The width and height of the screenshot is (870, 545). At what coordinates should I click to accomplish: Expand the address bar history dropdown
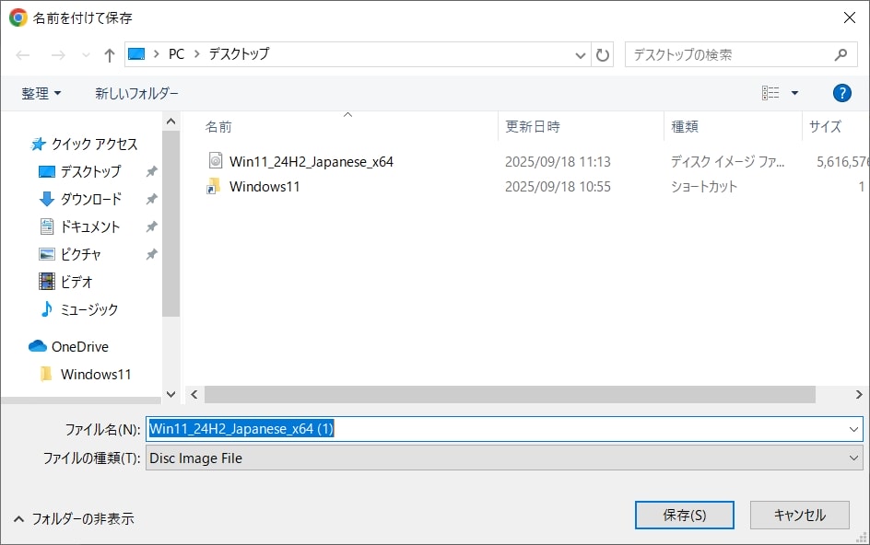pyautogui.click(x=581, y=55)
